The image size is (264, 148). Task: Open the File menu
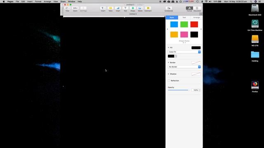pyautogui.click(x=17, y=2)
